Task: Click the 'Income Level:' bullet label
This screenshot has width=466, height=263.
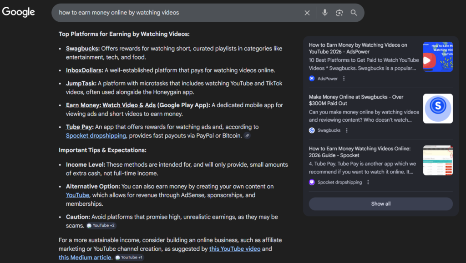Action: point(86,164)
